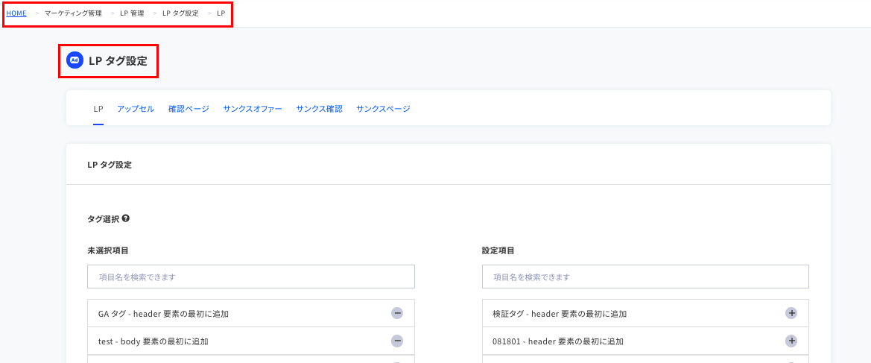Click minus icon on GA タグ row
Viewport: 871px width, 363px height.
tap(397, 314)
